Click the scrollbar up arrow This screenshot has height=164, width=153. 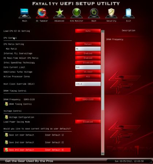[x=103, y=31]
